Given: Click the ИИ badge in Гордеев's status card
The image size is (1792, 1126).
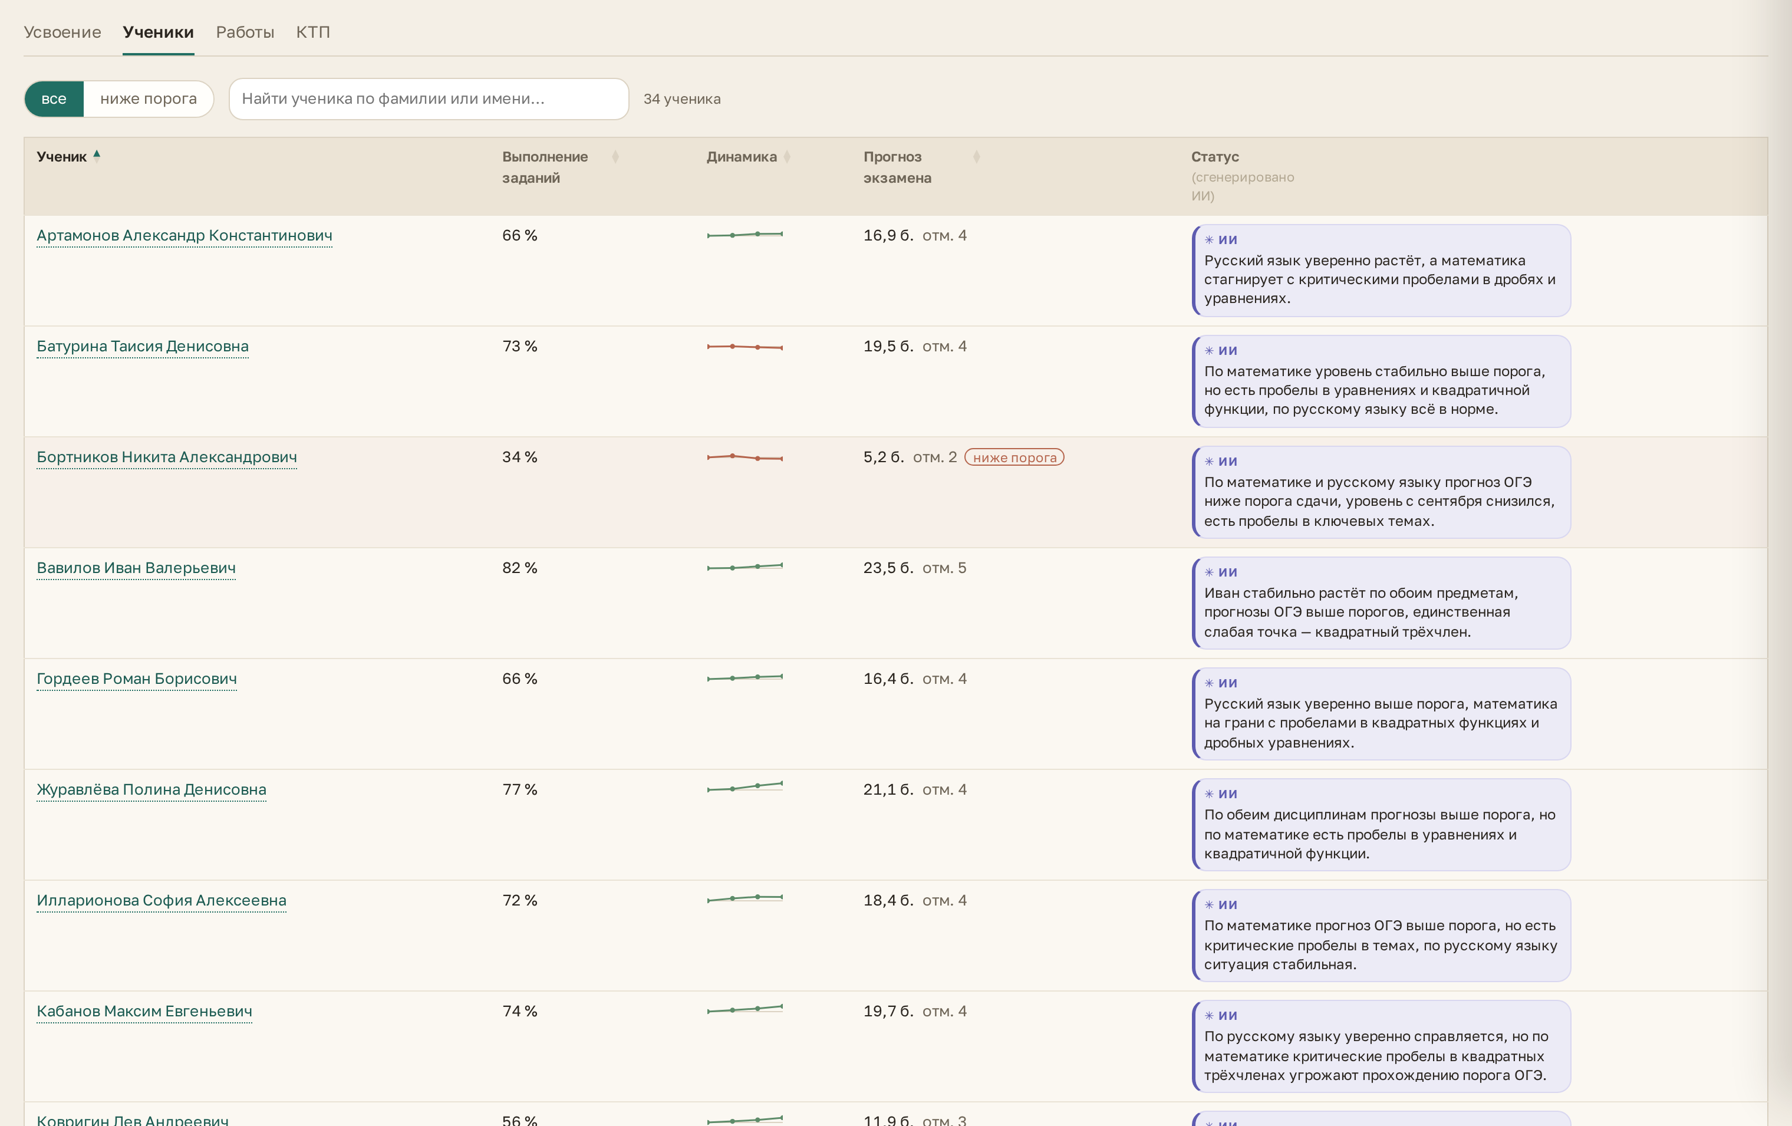Looking at the screenshot, I should click(x=1220, y=683).
